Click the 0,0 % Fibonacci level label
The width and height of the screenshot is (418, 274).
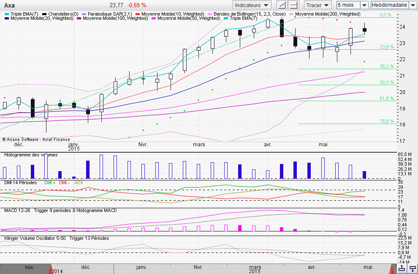386,15
